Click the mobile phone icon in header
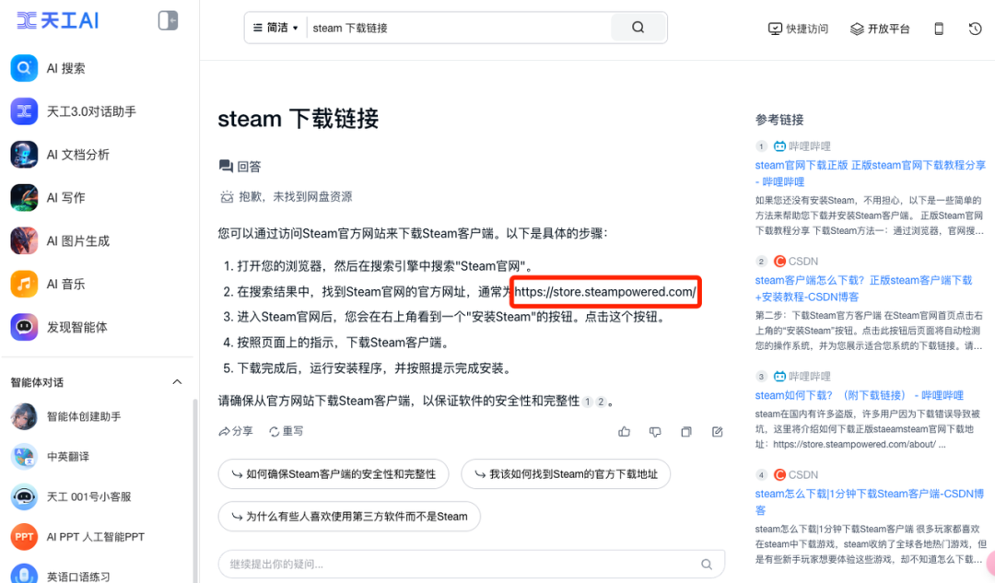This screenshot has width=995, height=583. click(939, 29)
